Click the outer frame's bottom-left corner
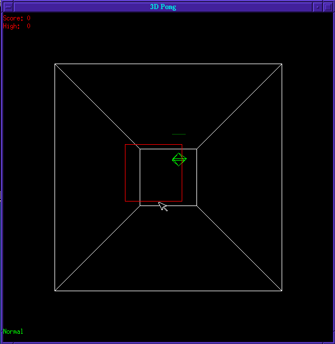The height and width of the screenshot is (344, 335). 55,291
